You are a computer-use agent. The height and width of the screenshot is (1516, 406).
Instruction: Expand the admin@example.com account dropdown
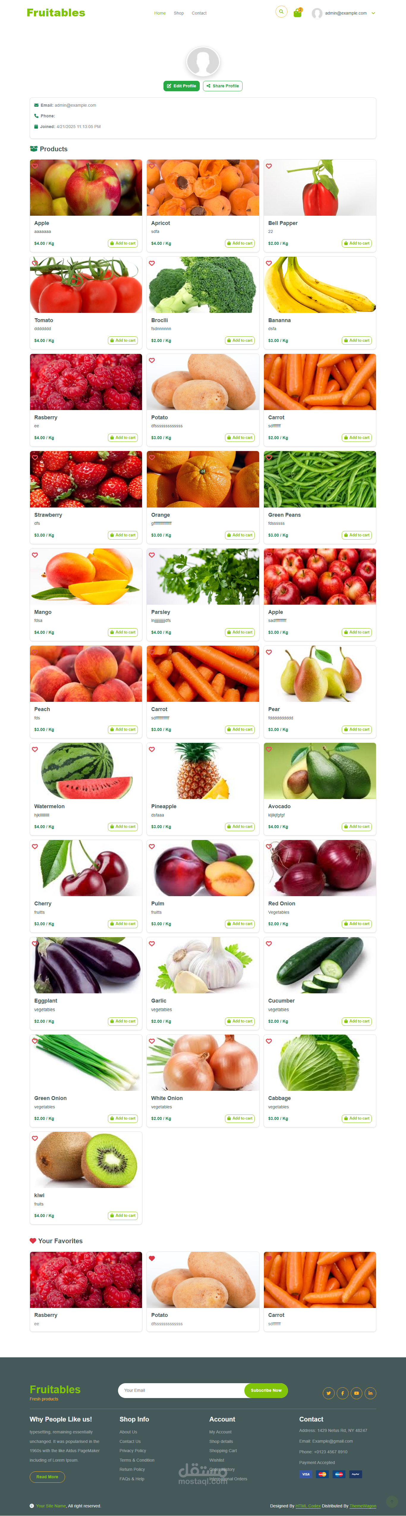point(344,13)
